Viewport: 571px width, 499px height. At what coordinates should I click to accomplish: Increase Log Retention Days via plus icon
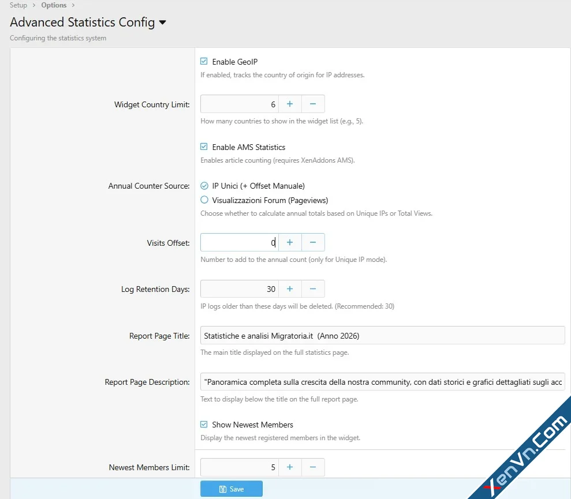(x=290, y=288)
